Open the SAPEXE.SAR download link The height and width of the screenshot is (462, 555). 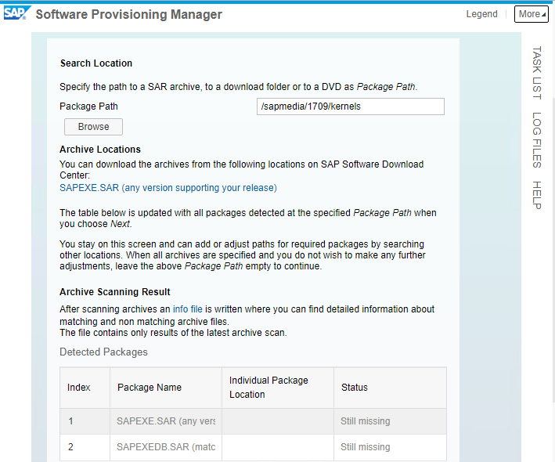[168, 188]
